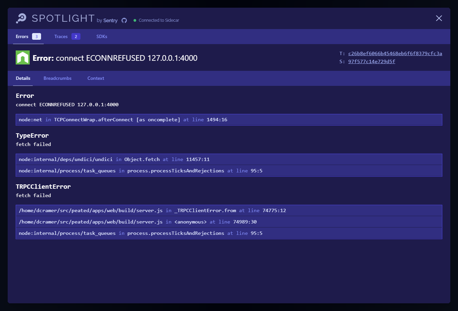458x311 pixels.
Task: Click the Spotlight logo icon
Action: (21, 18)
